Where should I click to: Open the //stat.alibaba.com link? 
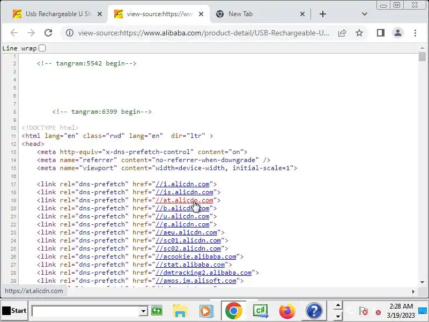point(190,265)
